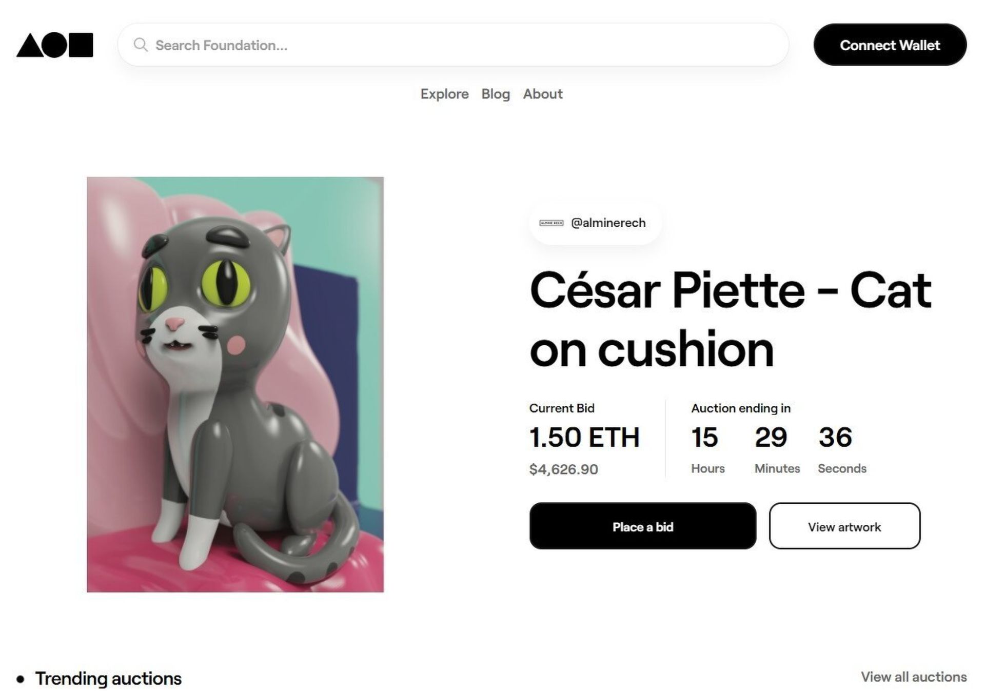Click the Trending auctions heading

tap(108, 679)
